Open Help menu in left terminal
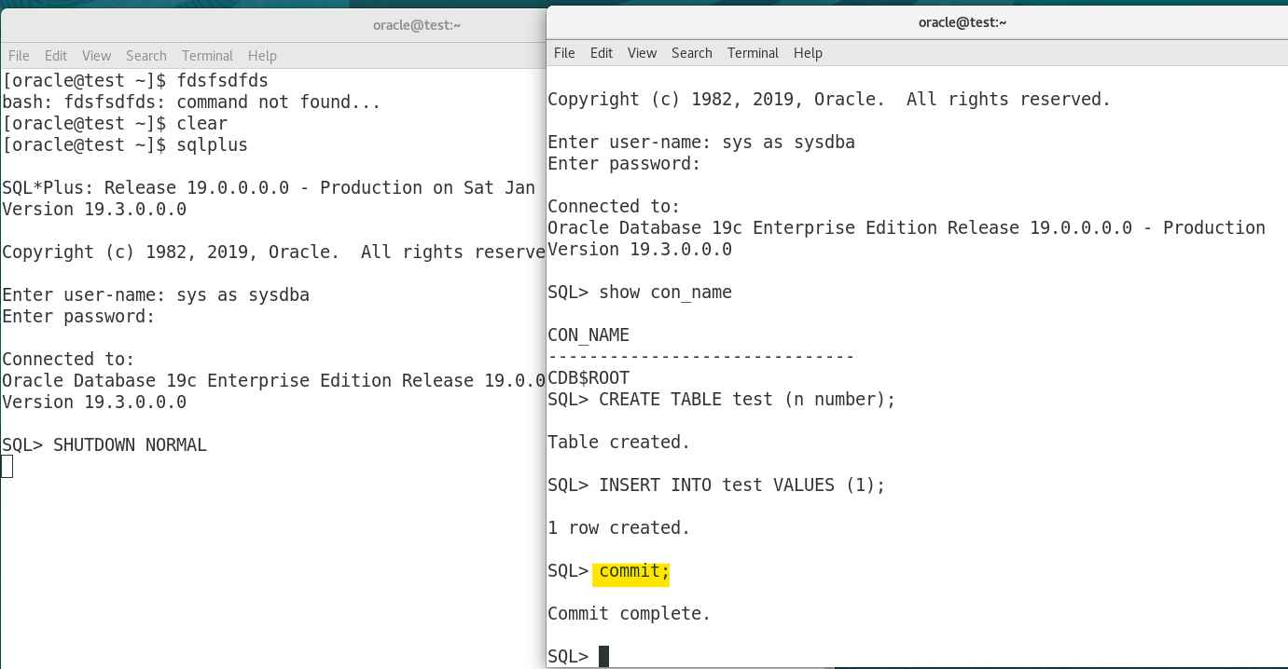 click(x=262, y=56)
